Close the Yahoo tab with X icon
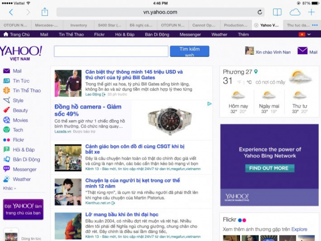 [256, 25]
